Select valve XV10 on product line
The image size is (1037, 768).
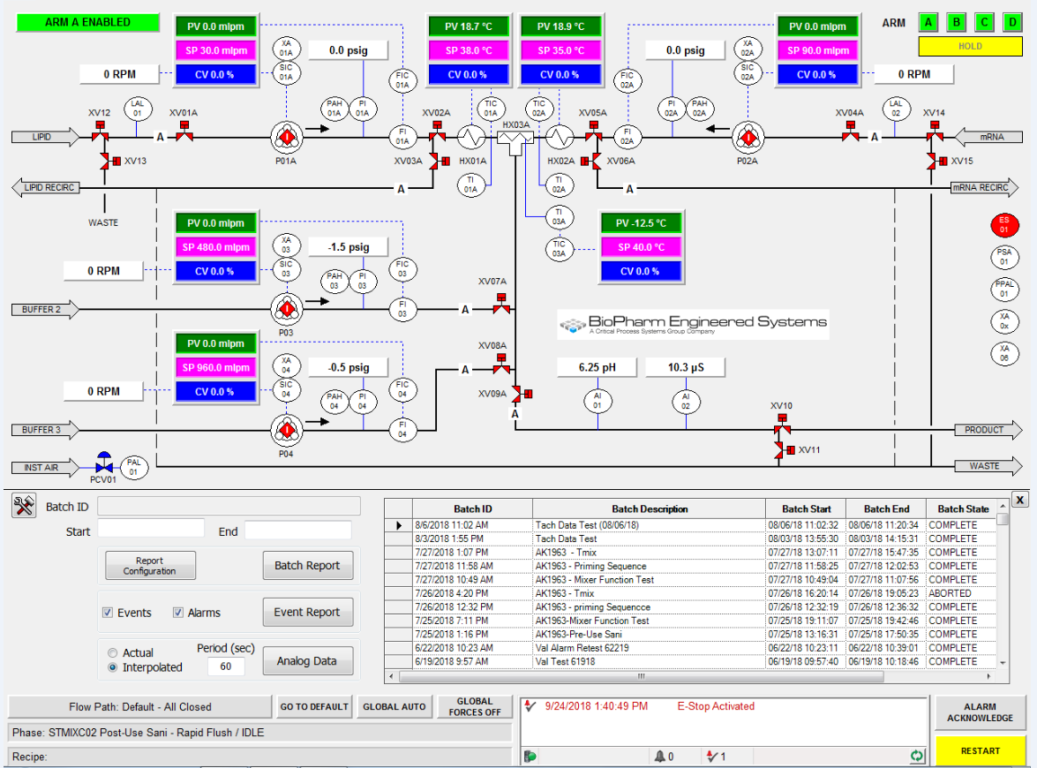tap(782, 424)
